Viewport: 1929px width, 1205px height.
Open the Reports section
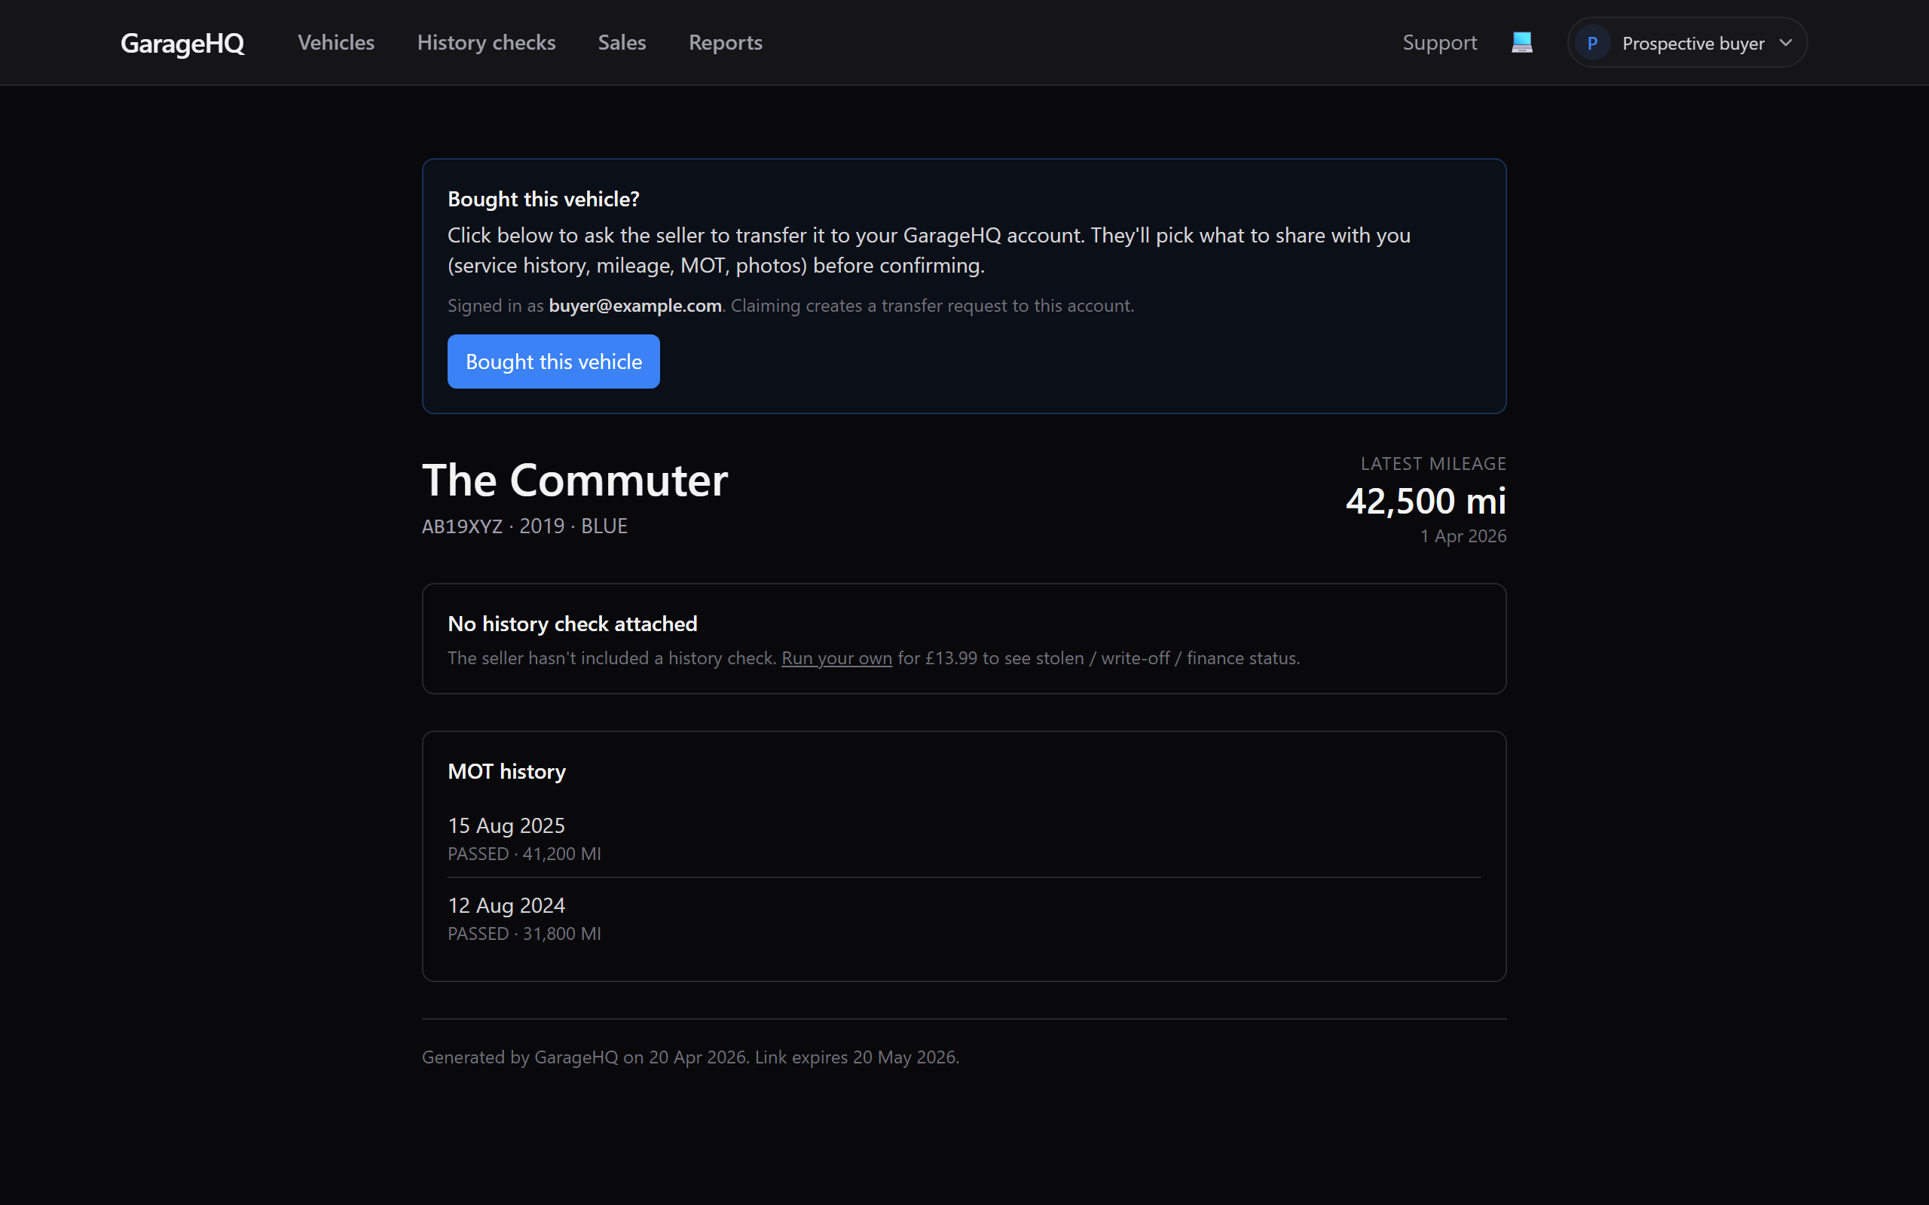point(726,42)
